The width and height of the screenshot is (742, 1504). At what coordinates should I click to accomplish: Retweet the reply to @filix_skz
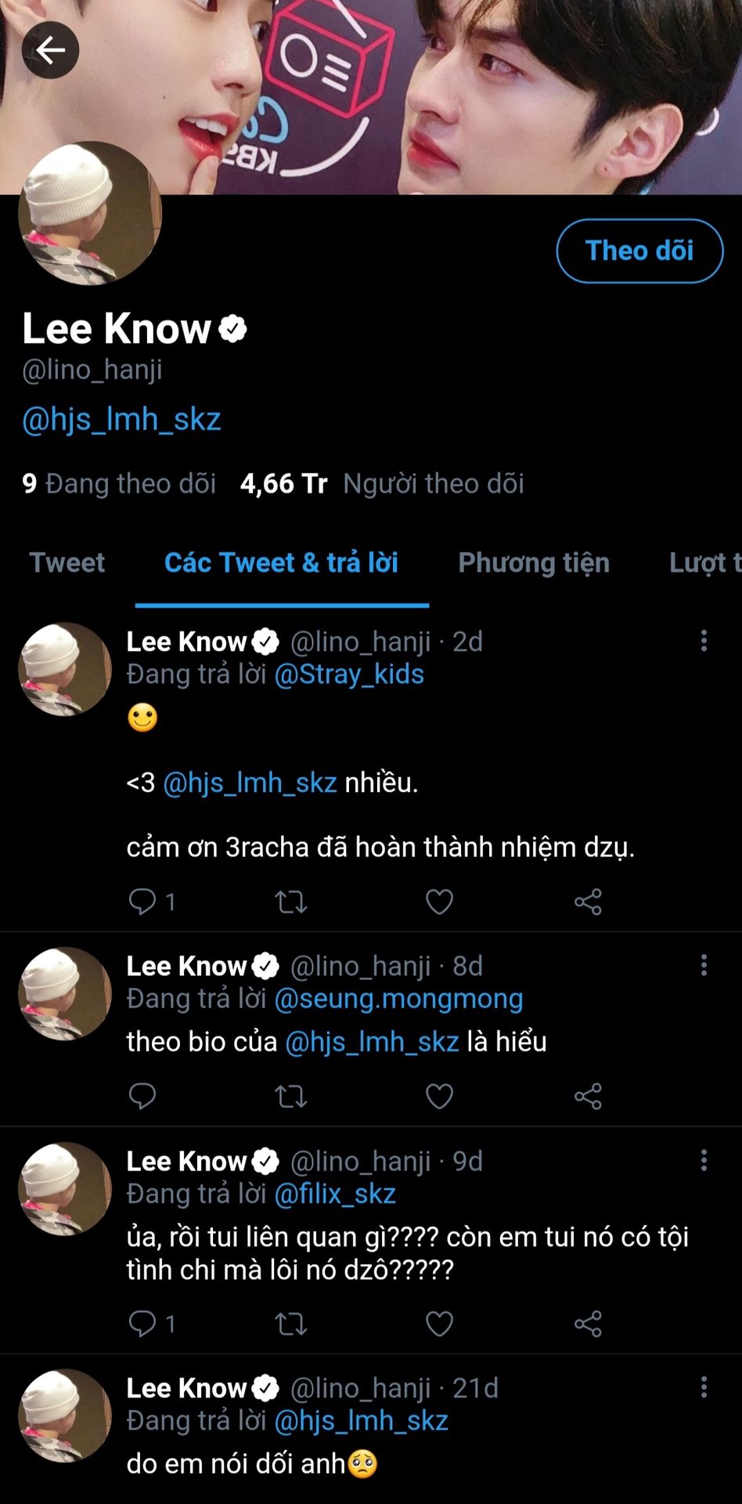(x=290, y=1324)
